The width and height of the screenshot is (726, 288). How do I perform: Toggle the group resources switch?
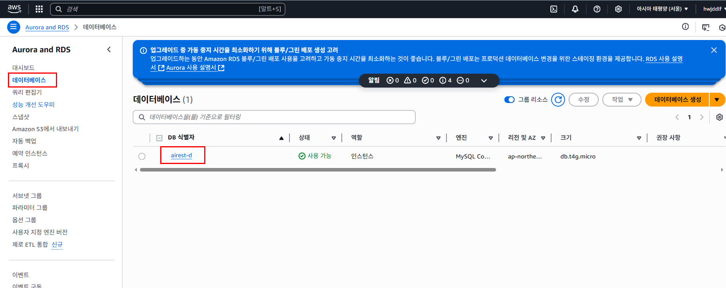point(509,99)
